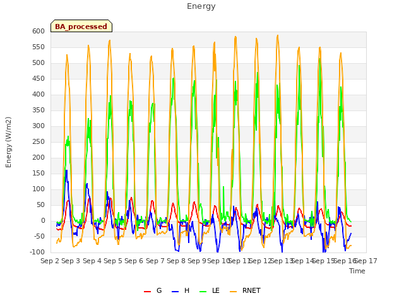The height and width of the screenshot is (303, 404).
Task: Click the green LE legend swatch
Action: (203, 292)
